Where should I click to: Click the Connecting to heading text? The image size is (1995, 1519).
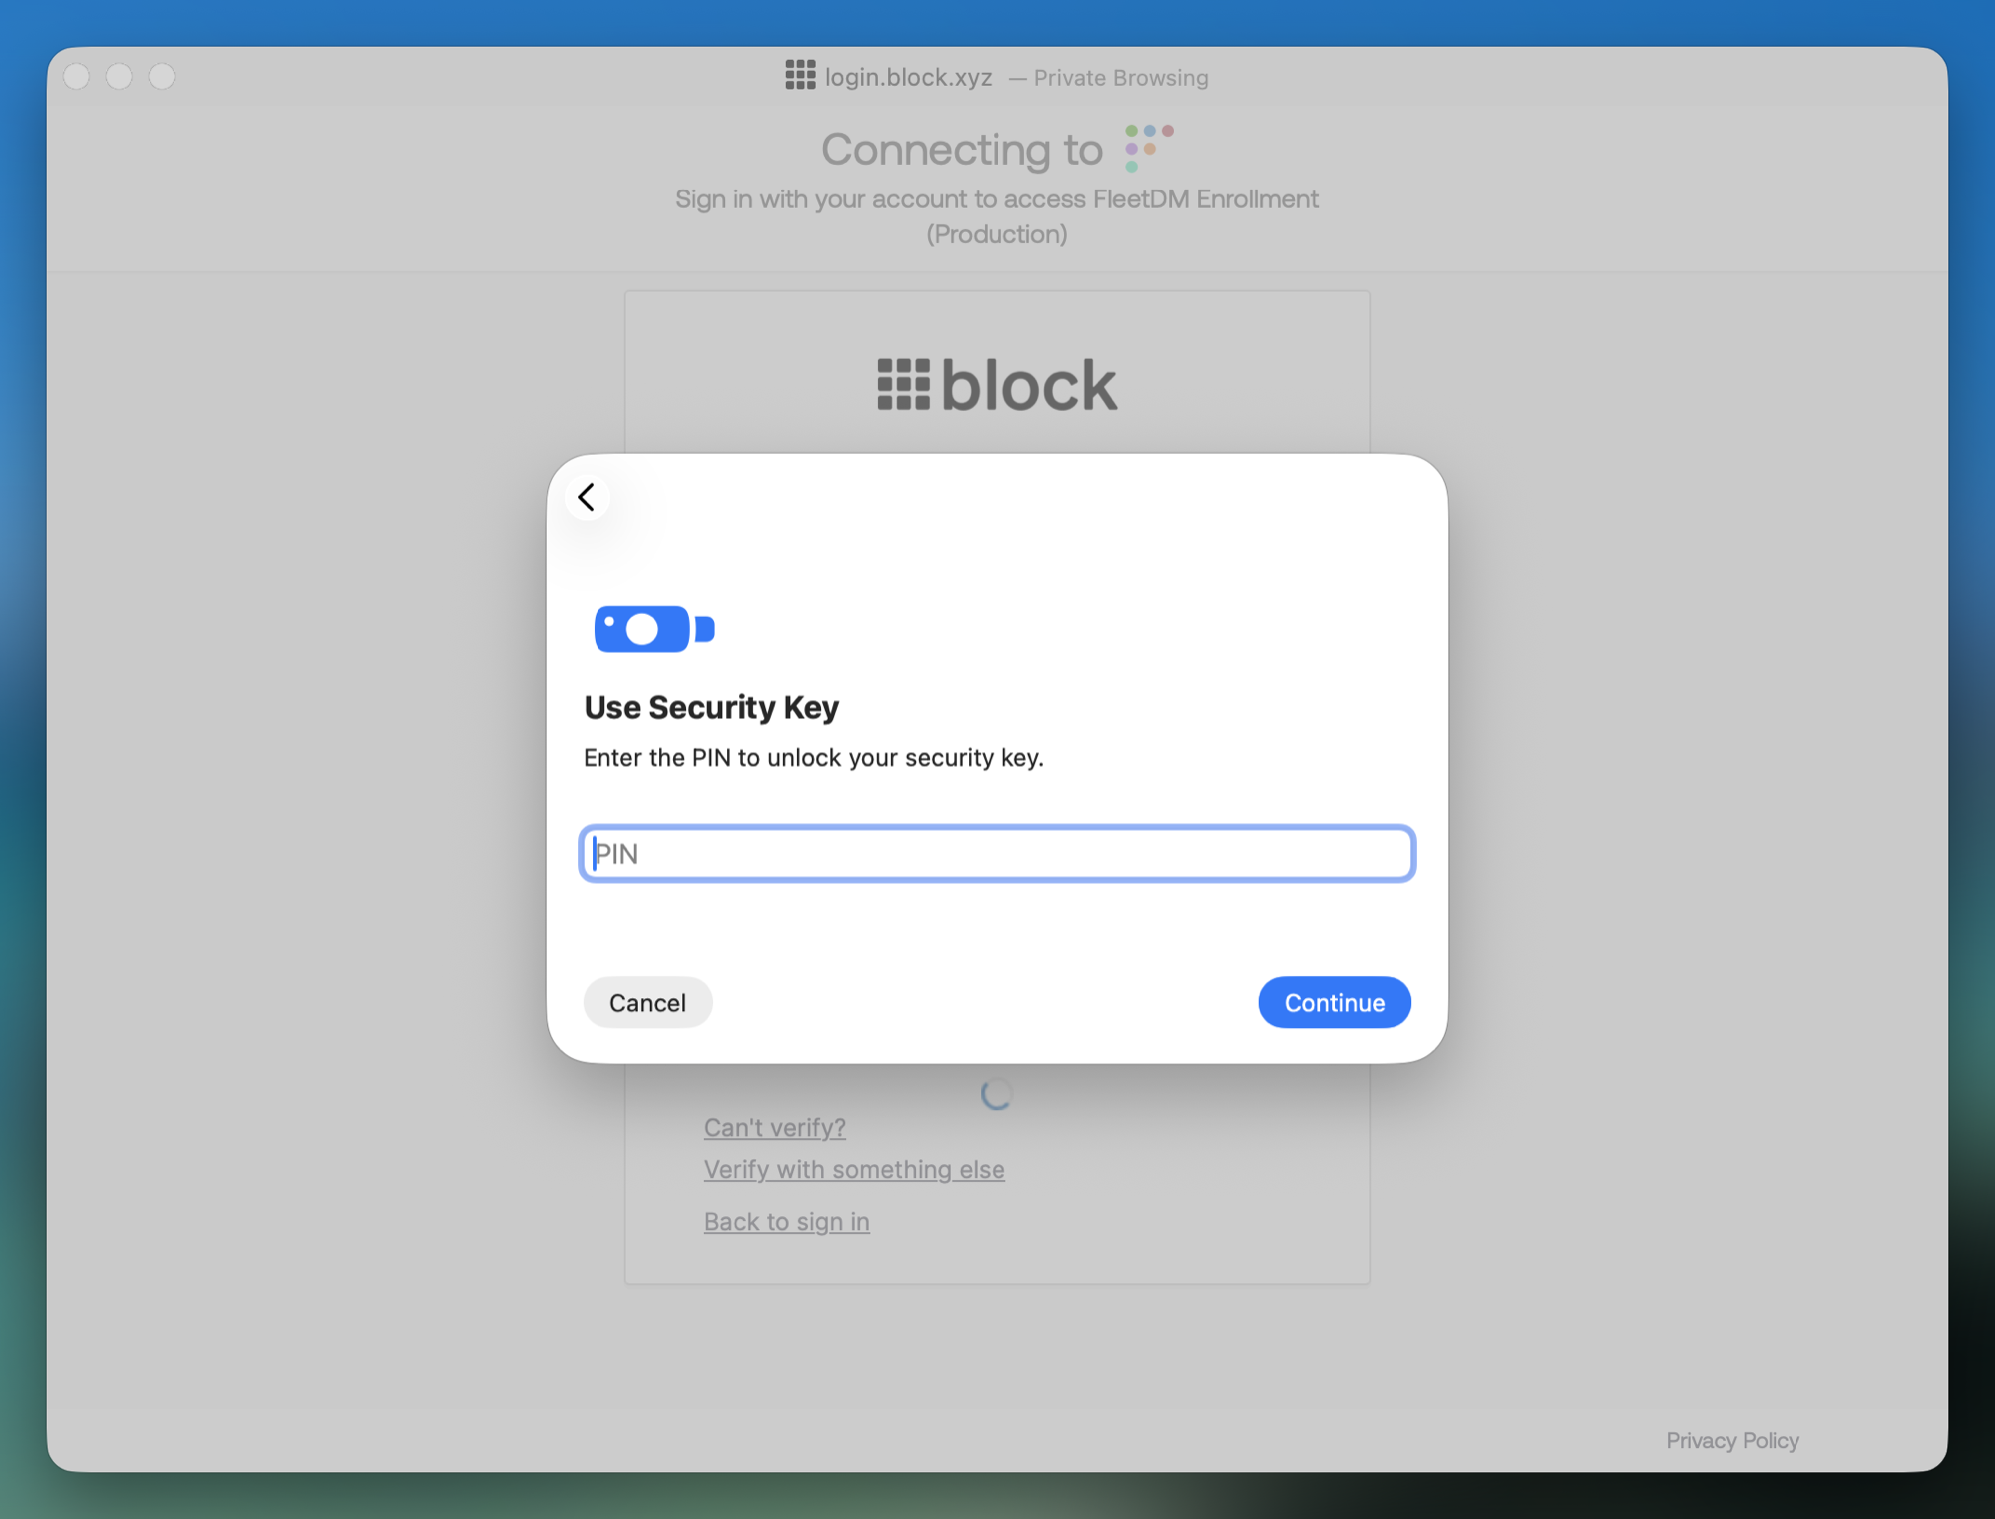pos(962,150)
